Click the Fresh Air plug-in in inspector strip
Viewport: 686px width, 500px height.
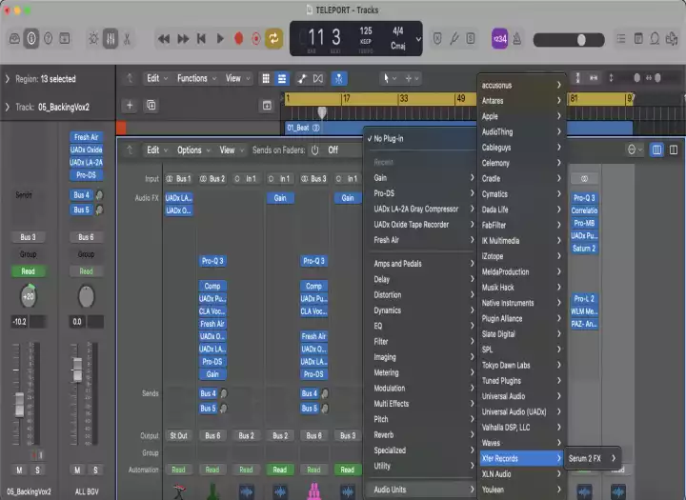[x=86, y=137]
